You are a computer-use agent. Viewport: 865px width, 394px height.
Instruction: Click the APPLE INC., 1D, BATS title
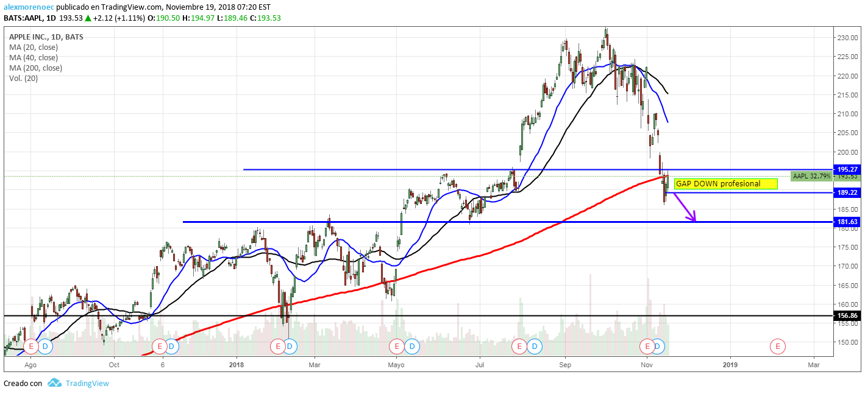coord(46,37)
